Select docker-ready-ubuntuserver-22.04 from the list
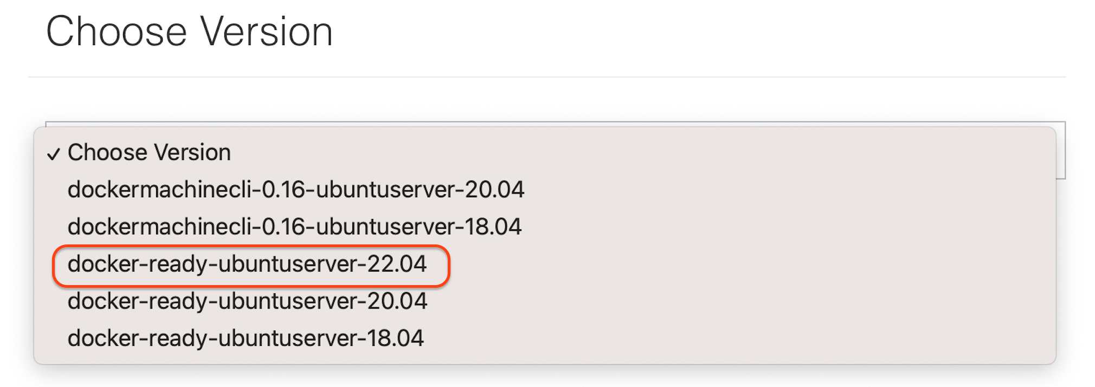 pyautogui.click(x=247, y=265)
